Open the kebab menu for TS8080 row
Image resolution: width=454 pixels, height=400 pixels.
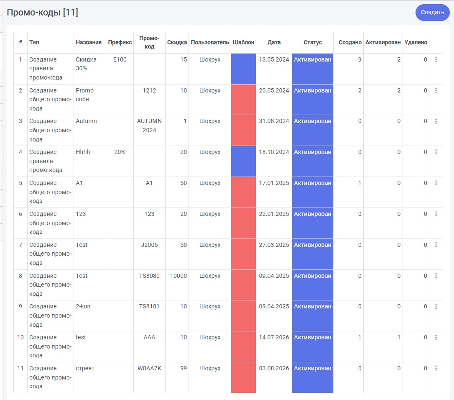[436, 276]
